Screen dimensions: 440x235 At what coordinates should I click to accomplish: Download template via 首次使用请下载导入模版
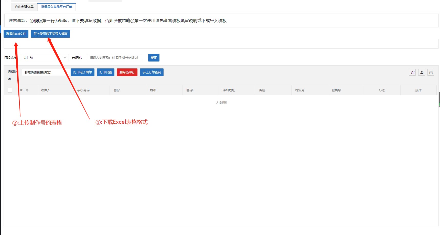(50, 34)
